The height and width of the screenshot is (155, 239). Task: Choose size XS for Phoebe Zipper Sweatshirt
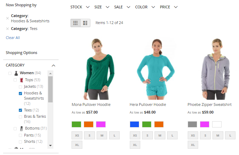[x=193, y=135]
